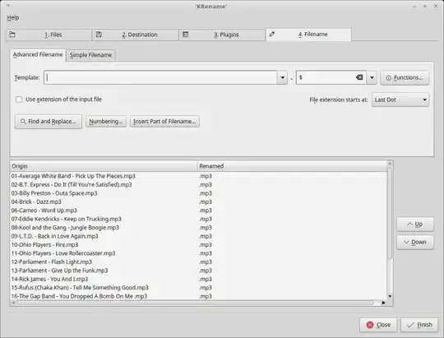Viewport: 444px width, 338px height.
Task: Select '11-Ohio Players - Love Rollercoaster.mp3'
Action: tap(198, 253)
